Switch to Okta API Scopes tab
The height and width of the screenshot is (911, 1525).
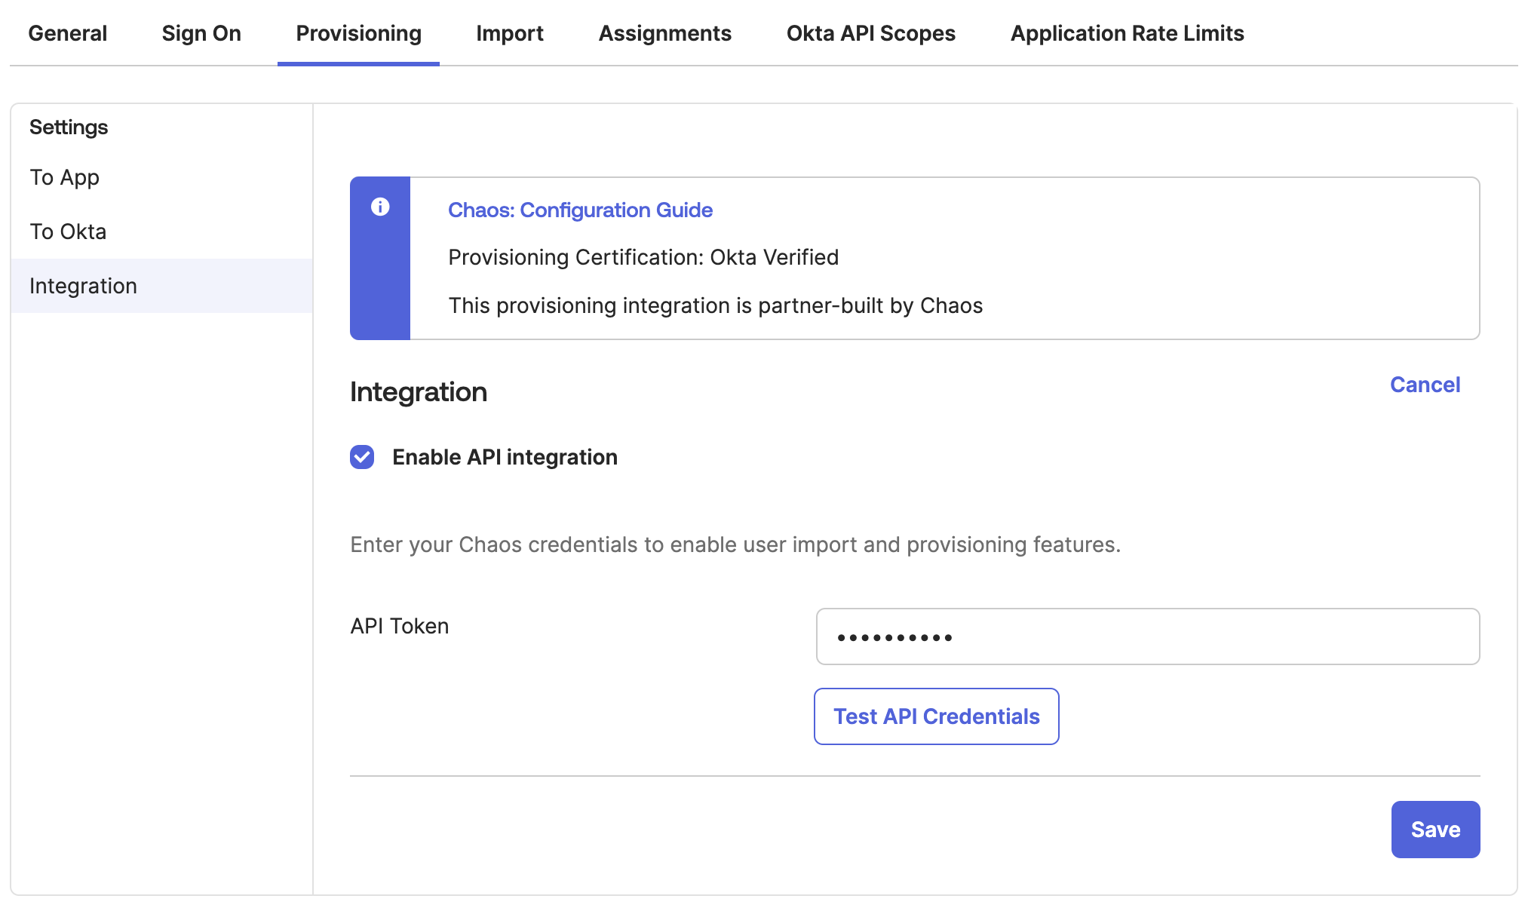tap(871, 33)
